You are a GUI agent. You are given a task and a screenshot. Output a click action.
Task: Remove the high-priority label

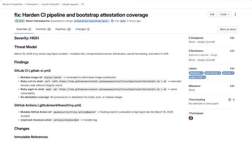[x=219, y=73]
